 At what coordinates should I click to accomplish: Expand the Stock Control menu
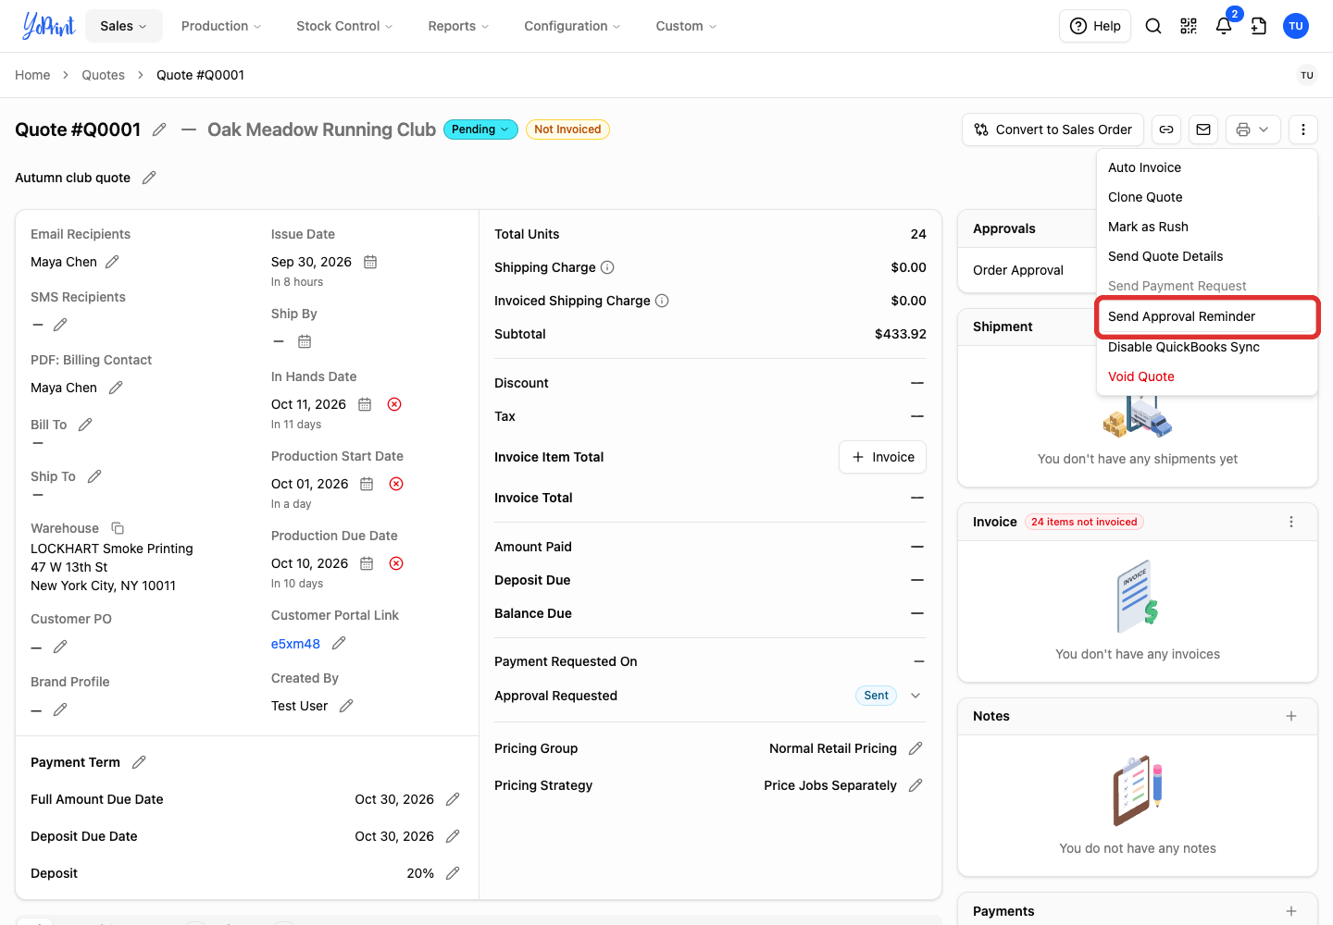pyautogui.click(x=344, y=26)
